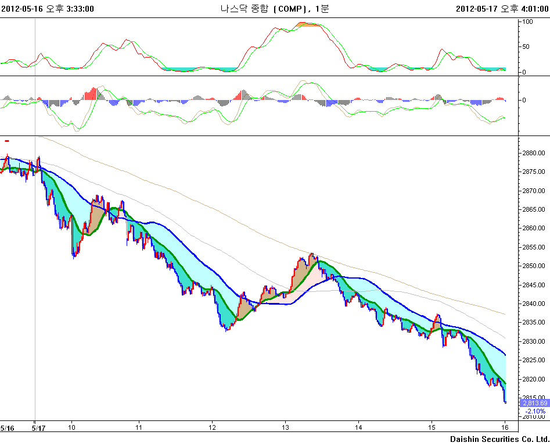Click the current price tag 2,813.69
This screenshot has width=550, height=446.
point(534,403)
